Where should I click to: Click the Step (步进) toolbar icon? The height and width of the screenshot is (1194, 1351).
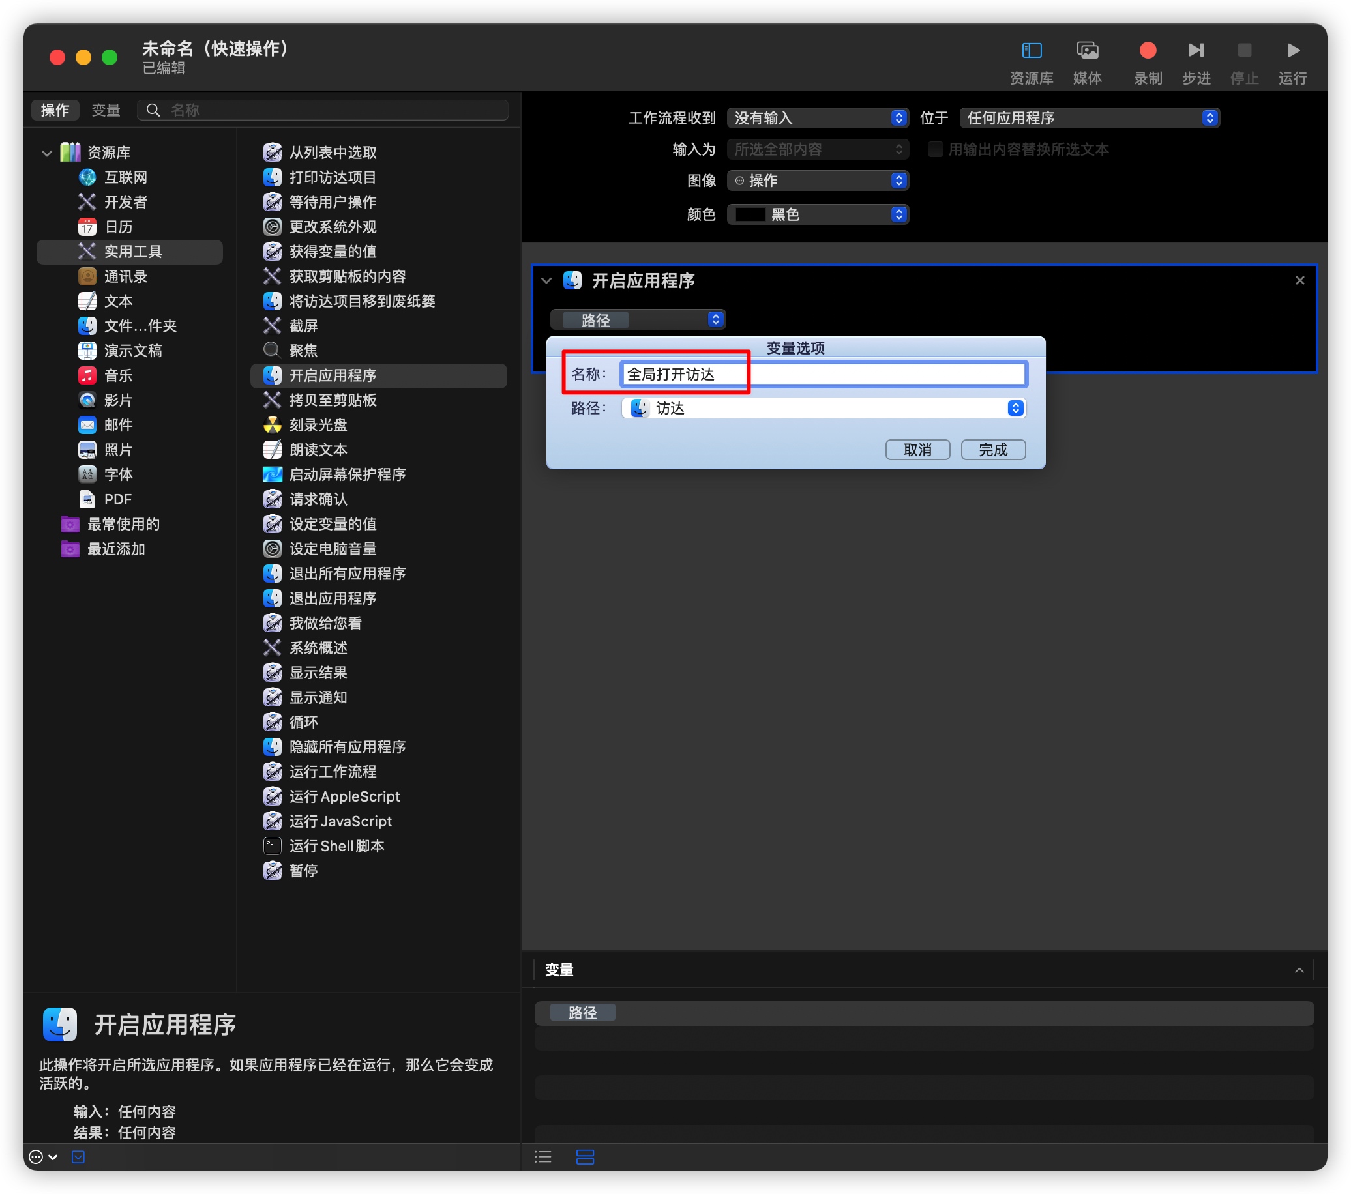coord(1195,51)
